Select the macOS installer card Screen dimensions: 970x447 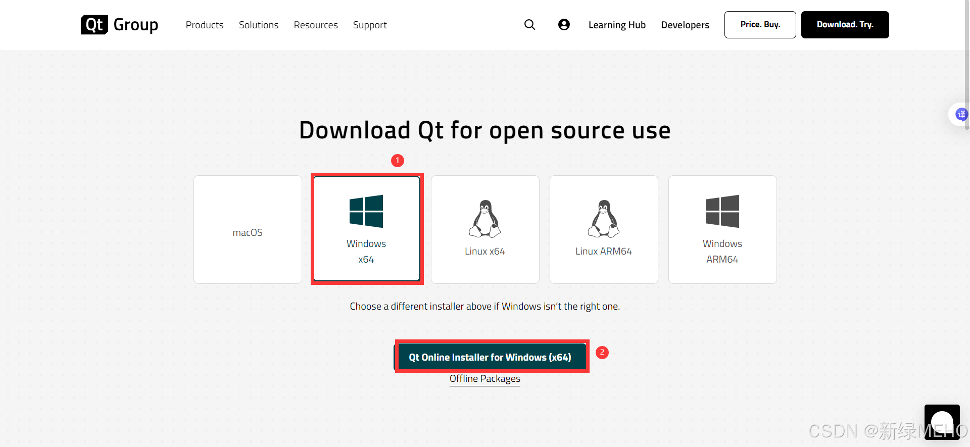pyautogui.click(x=248, y=229)
